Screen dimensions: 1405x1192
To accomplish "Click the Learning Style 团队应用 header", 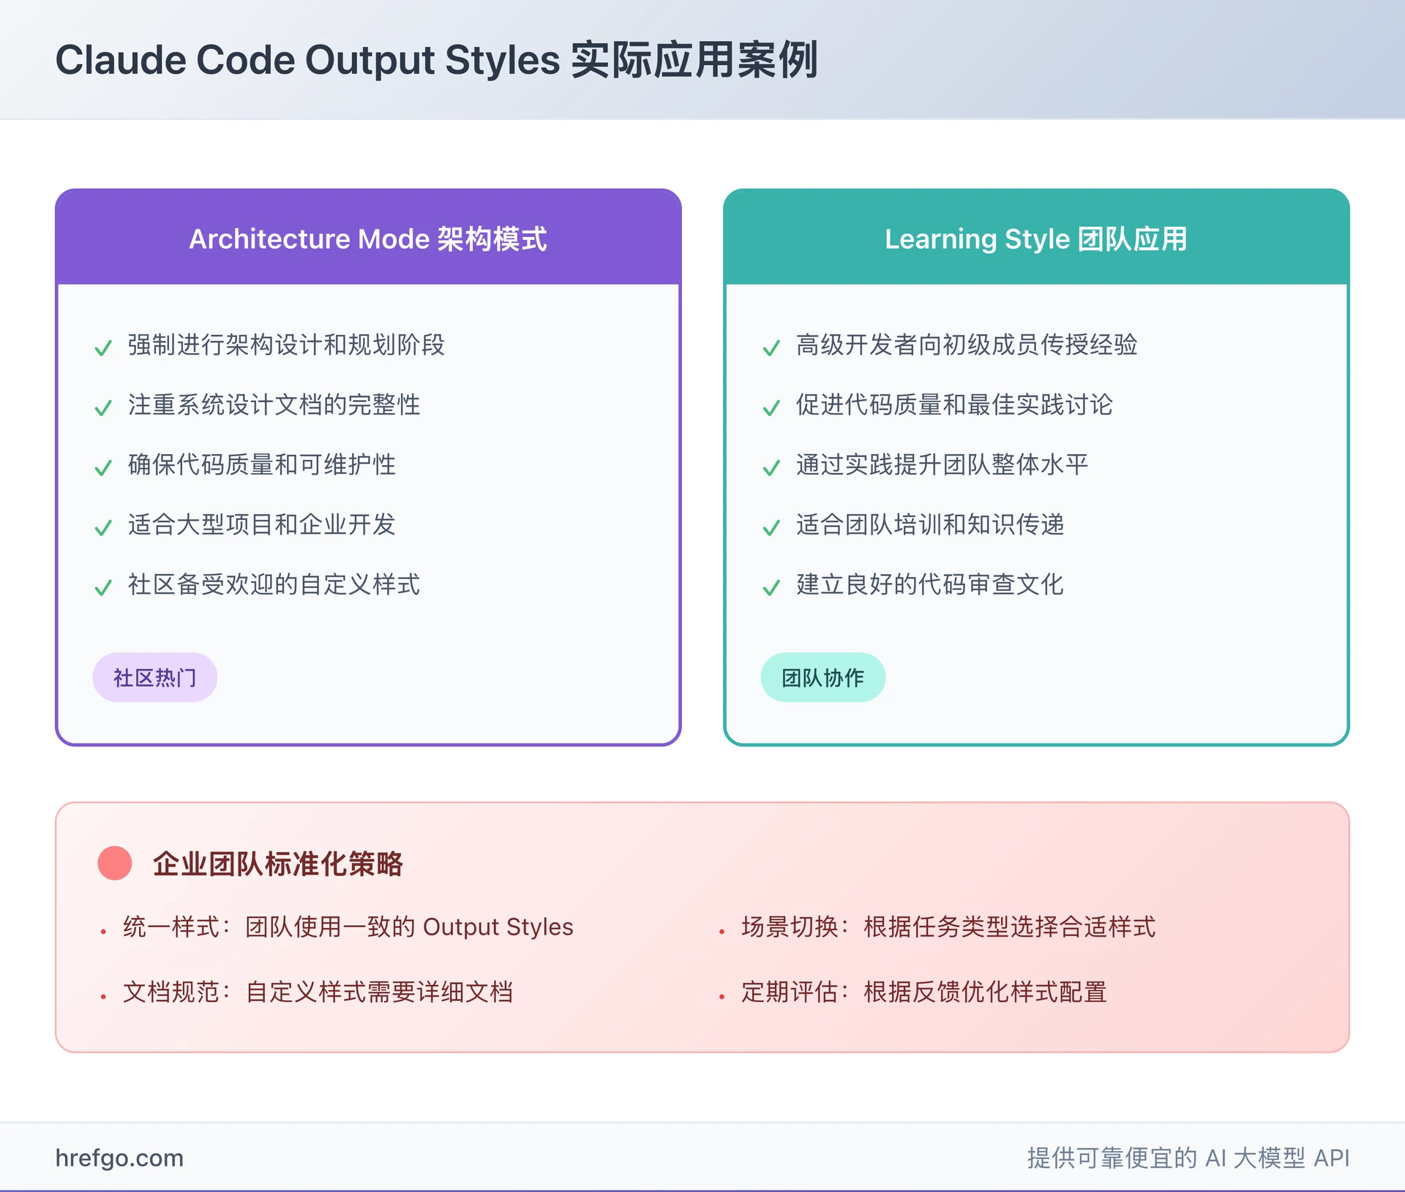I will [1036, 238].
